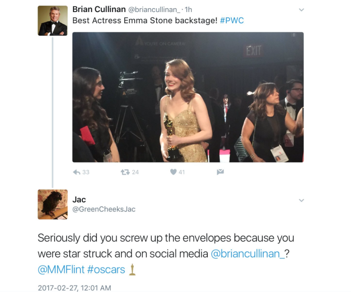Expand the chevron menu on Jac's tweet
This screenshot has width=351, height=292.
[x=301, y=200]
